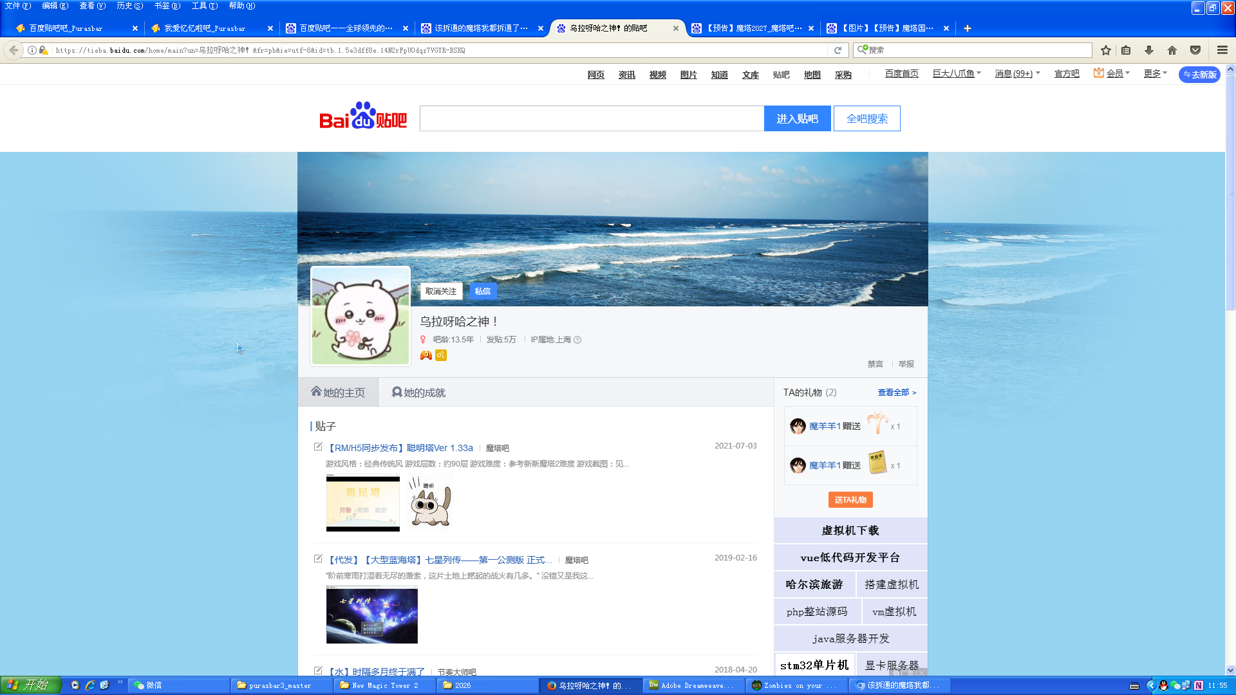Image resolution: width=1236 pixels, height=695 pixels.
Task: Switch to Adobe Dreamweaver in taskbar
Action: (x=694, y=685)
